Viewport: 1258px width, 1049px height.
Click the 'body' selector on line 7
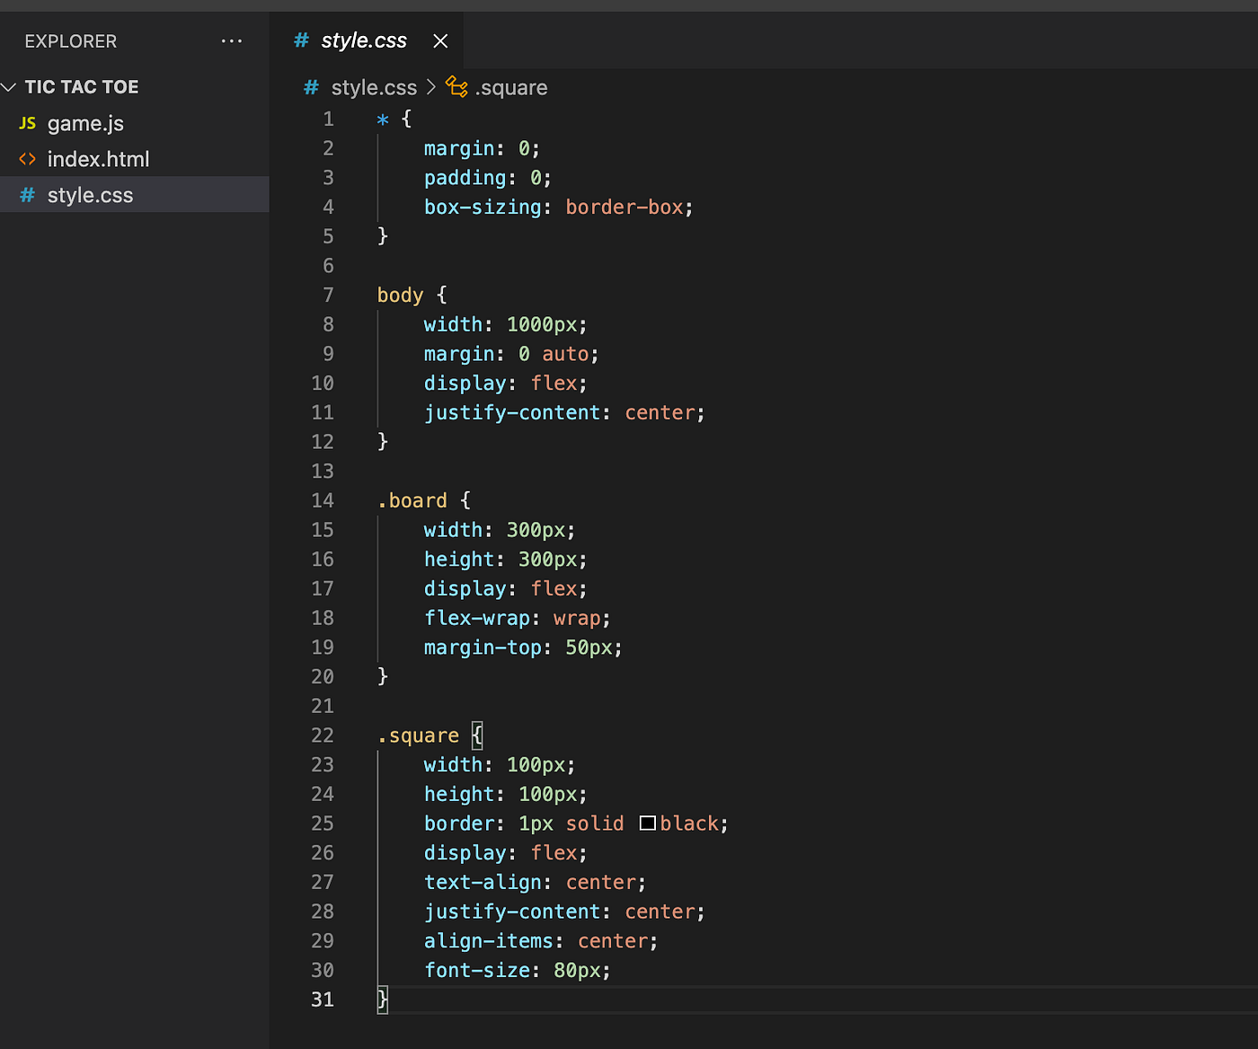point(400,295)
